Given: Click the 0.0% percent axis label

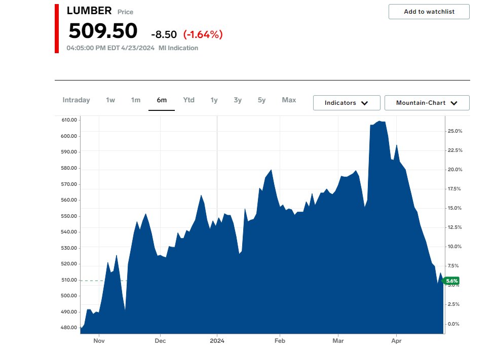Looking at the screenshot, I should tap(453, 324).
